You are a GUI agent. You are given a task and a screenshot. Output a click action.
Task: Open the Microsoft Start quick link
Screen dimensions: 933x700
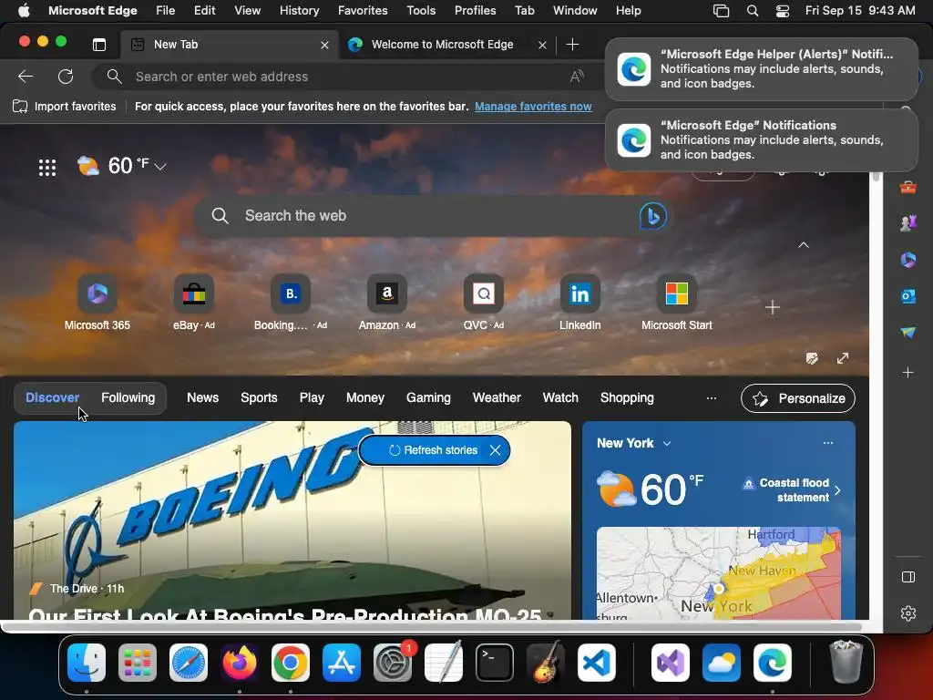(677, 303)
